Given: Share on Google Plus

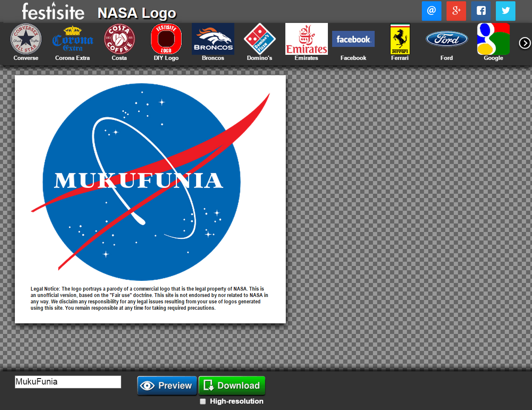Looking at the screenshot, I should pos(456,11).
